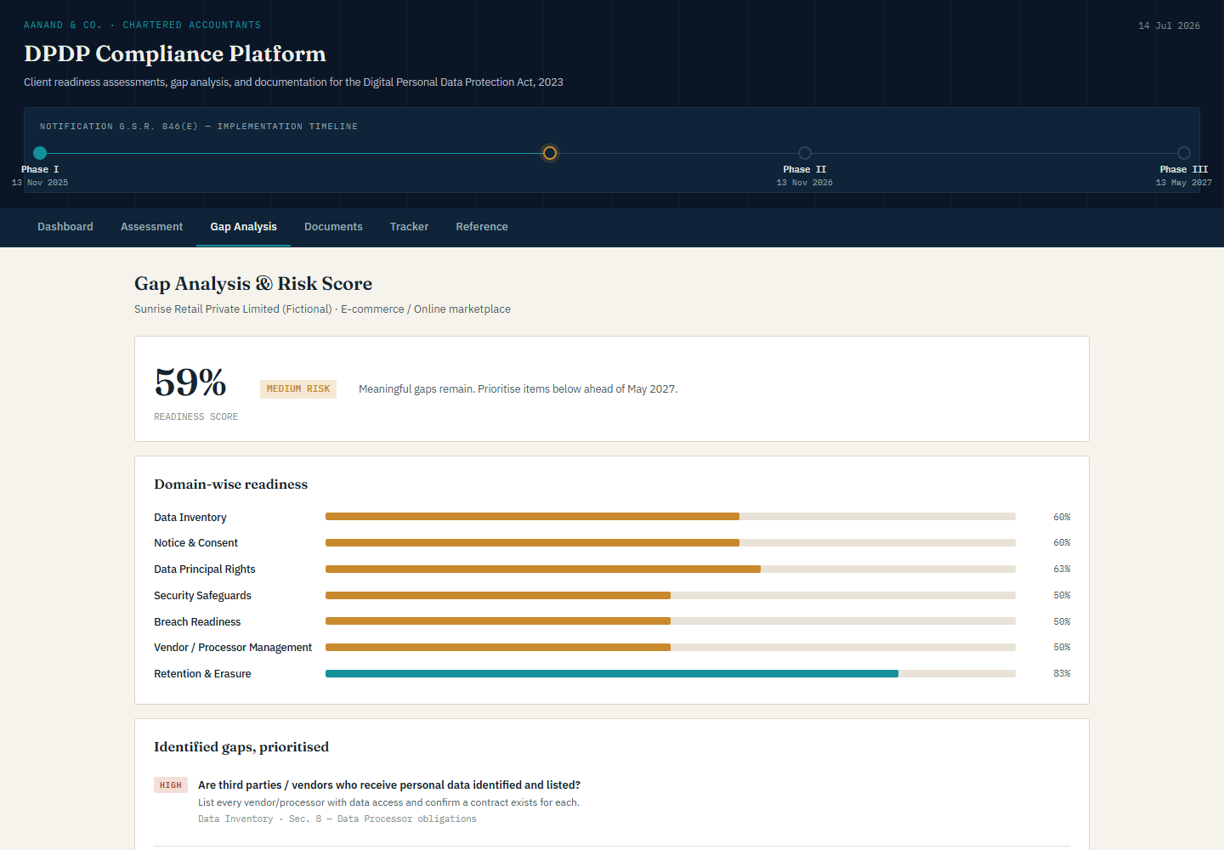Click the Data Inventory progress bar
This screenshot has height=850, width=1224.
tap(671, 517)
